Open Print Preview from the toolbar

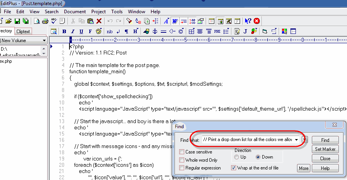[37, 21]
